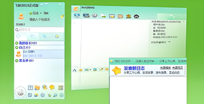Image resolution: width=204 pixels, height=104 pixels.
Task: Click the large round button at bottom left
Action: pyautogui.click(x=20, y=92)
